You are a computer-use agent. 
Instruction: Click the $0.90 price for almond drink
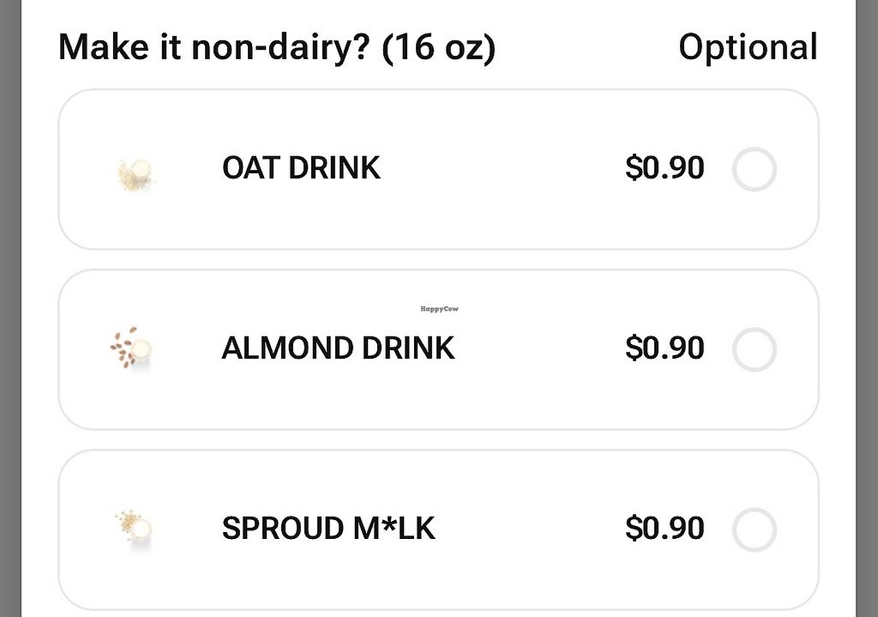point(665,348)
